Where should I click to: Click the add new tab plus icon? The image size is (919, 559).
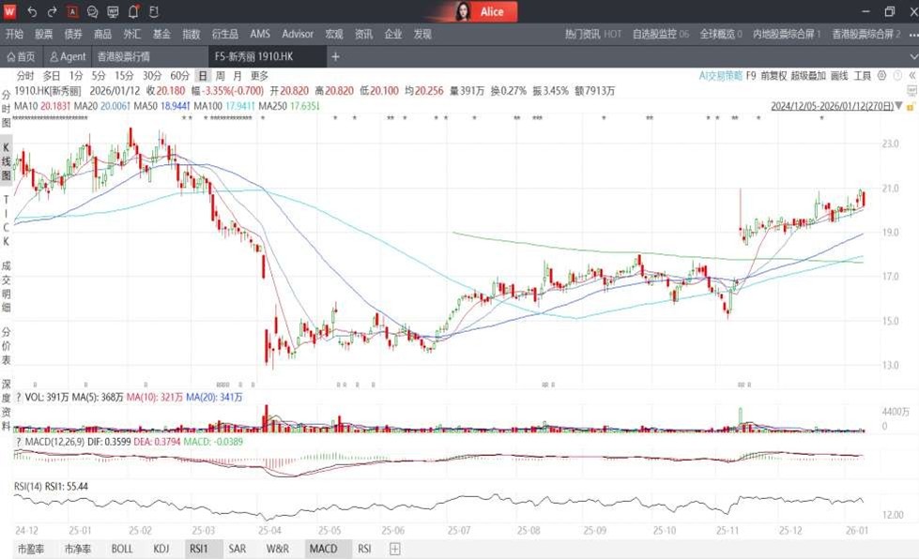335,56
